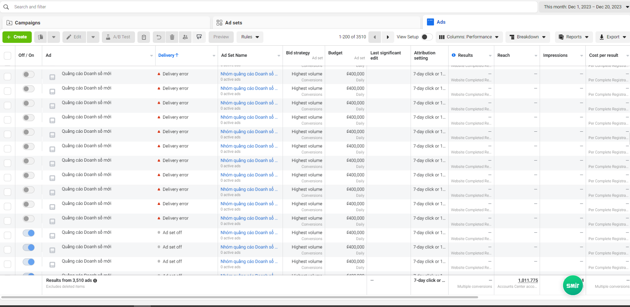Go to the next page of ads
The height and width of the screenshot is (307, 630).
388,37
